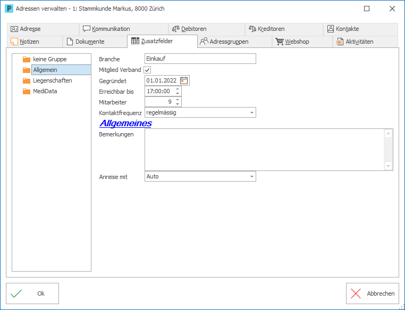
Task: Click the shopping cart icon of Webshop
Action: (280, 42)
